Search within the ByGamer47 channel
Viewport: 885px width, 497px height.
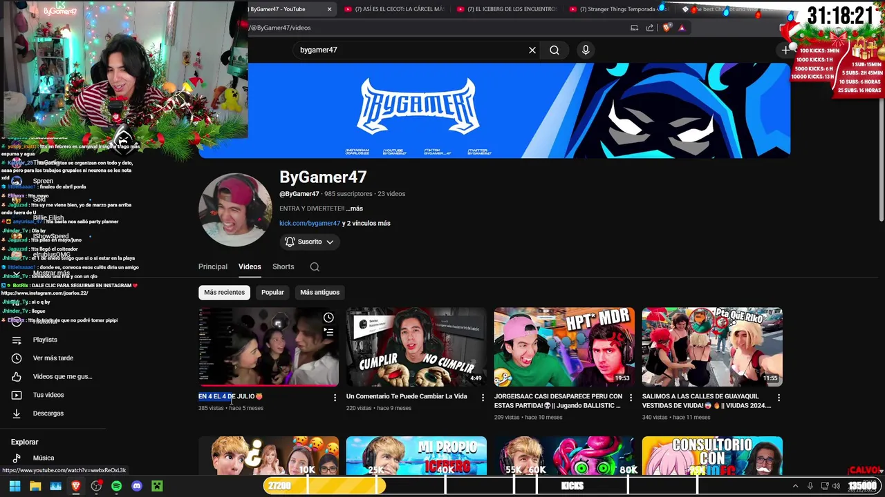pyautogui.click(x=315, y=266)
